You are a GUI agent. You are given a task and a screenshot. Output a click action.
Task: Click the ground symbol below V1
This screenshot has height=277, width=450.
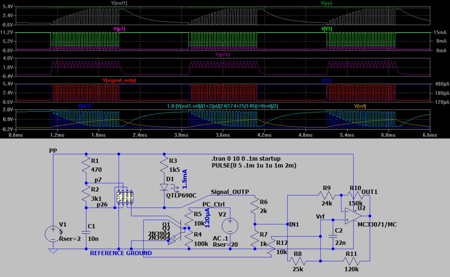[x=53, y=251]
